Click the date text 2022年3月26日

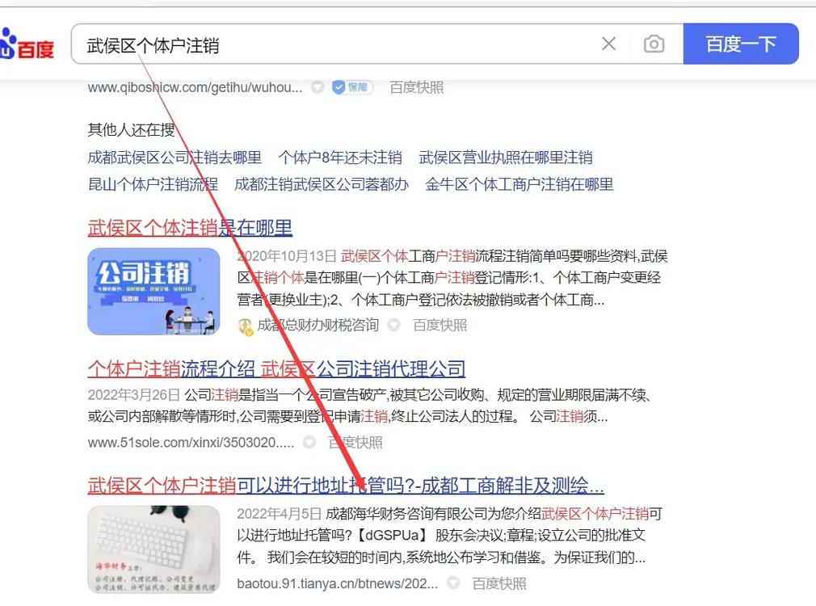(134, 395)
